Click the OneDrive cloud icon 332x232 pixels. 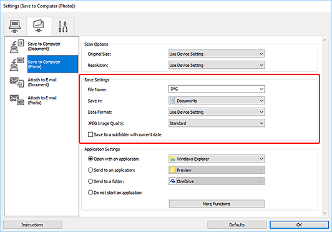(x=173, y=181)
